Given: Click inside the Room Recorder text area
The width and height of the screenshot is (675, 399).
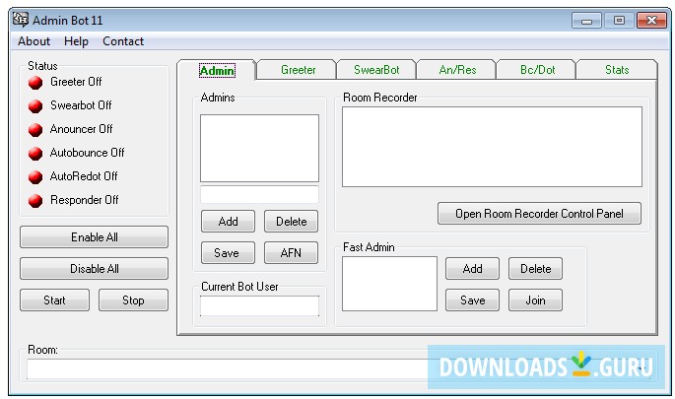Looking at the screenshot, I should [492, 147].
